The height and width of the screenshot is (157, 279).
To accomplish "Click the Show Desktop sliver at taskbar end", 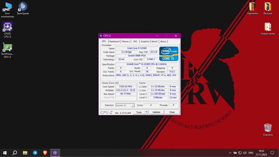I will [x=278, y=153].
